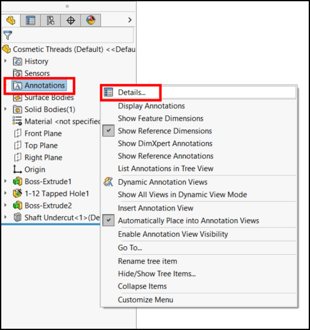Viewport: 310px width, 330px height.
Task: Choose Display Annotations menu entry
Action: click(x=151, y=106)
